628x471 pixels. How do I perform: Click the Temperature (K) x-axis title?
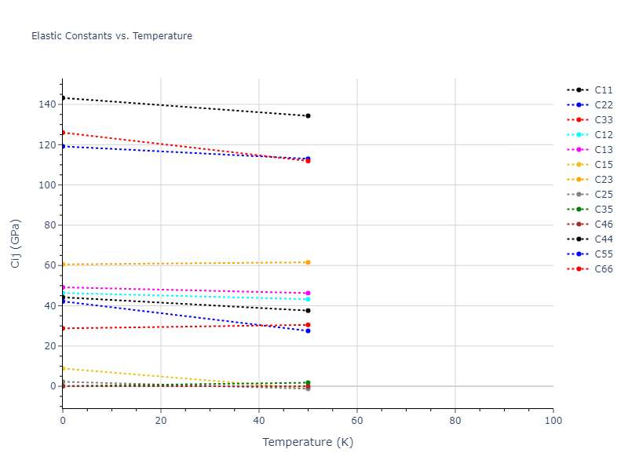pyautogui.click(x=308, y=442)
